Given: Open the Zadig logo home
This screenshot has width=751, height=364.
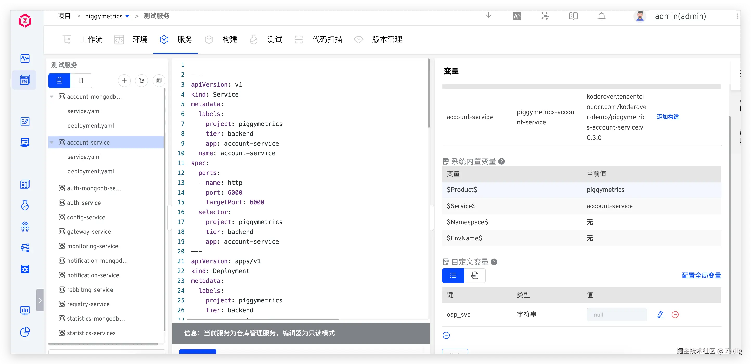Looking at the screenshot, I should [25, 21].
